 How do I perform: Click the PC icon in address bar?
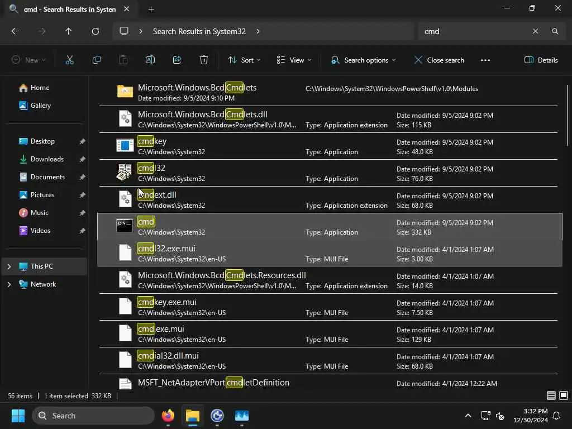point(124,31)
